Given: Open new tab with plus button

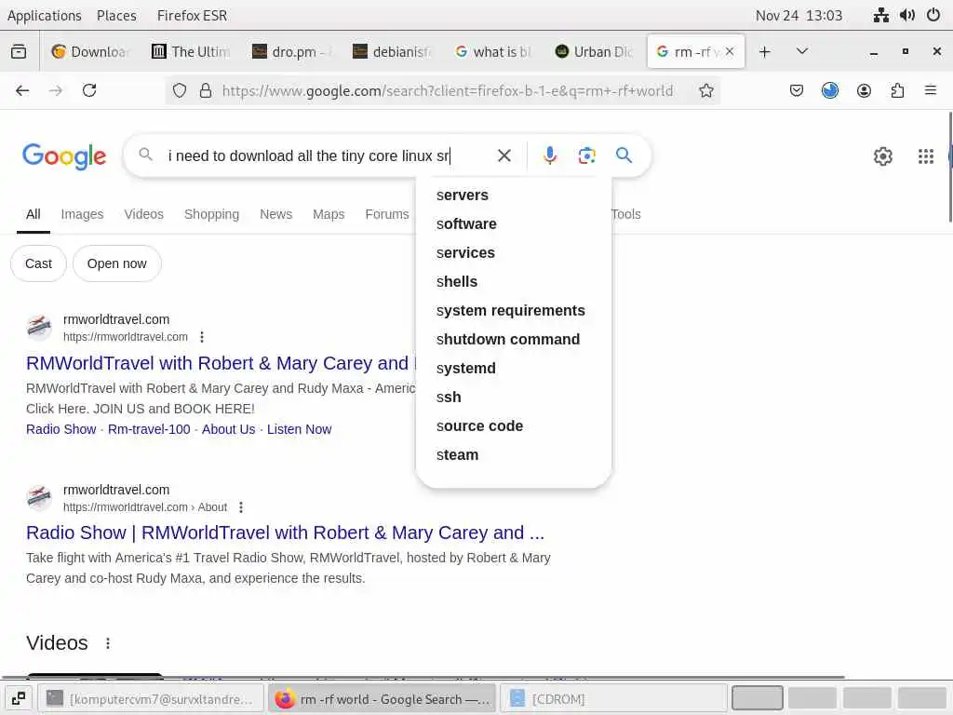Looking at the screenshot, I should (x=765, y=52).
